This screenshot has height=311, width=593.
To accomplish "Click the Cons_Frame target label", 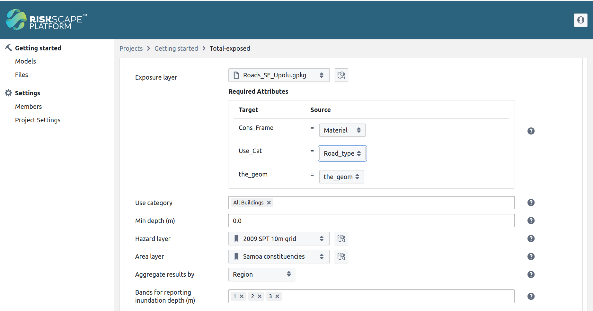I will (256, 128).
